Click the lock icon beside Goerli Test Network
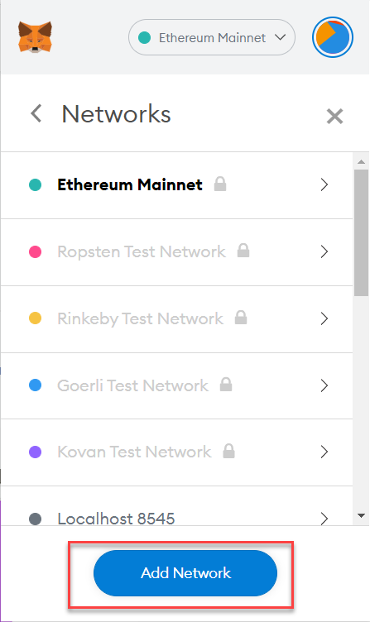The height and width of the screenshot is (622, 370). tap(226, 385)
